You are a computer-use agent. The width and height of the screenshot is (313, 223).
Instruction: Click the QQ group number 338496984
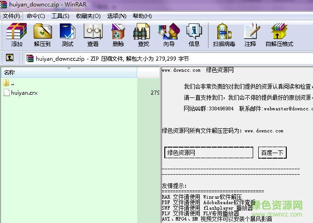point(221,109)
